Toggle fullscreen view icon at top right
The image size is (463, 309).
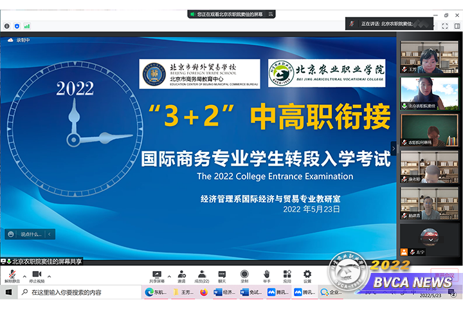point(444,26)
